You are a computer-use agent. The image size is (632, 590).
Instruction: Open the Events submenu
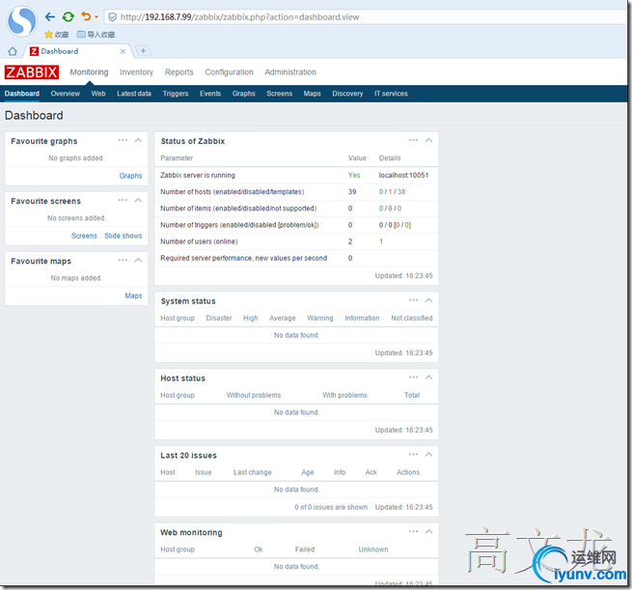tap(210, 94)
